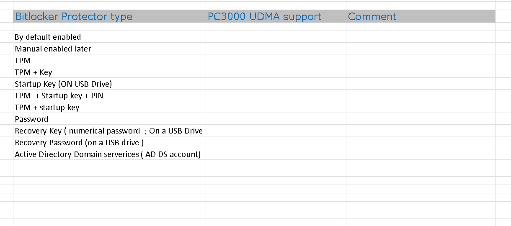Viewport: 511px width, 226px height.
Task: Select the TPM + Startup key + PIN cell
Action: [x=109, y=95]
